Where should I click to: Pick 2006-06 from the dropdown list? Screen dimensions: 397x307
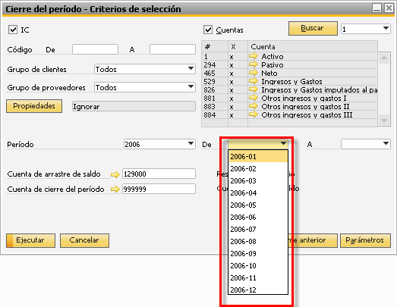(258, 218)
